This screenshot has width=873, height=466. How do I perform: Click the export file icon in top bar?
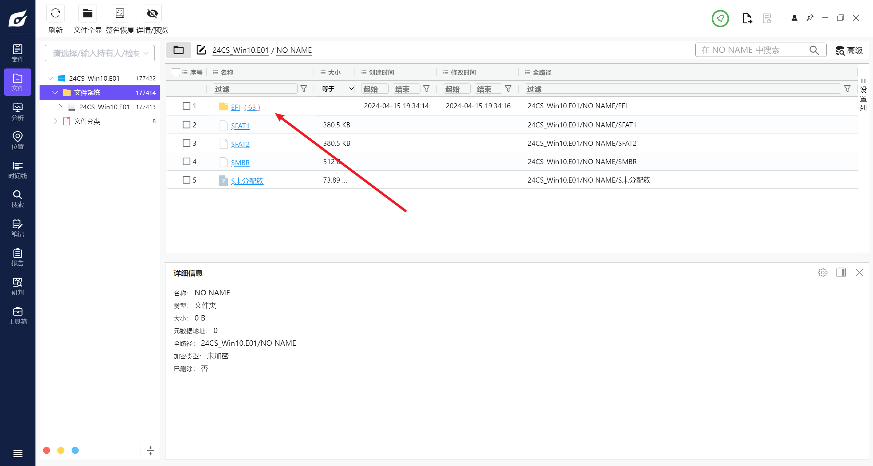(x=747, y=18)
